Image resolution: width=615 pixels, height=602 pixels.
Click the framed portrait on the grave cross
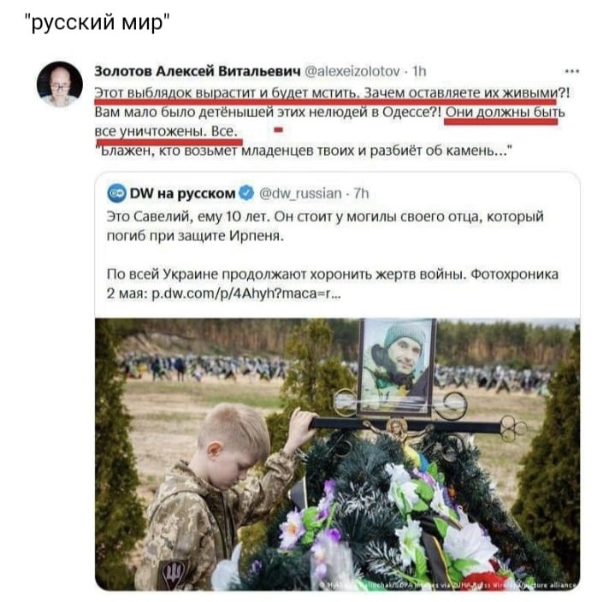[397, 367]
